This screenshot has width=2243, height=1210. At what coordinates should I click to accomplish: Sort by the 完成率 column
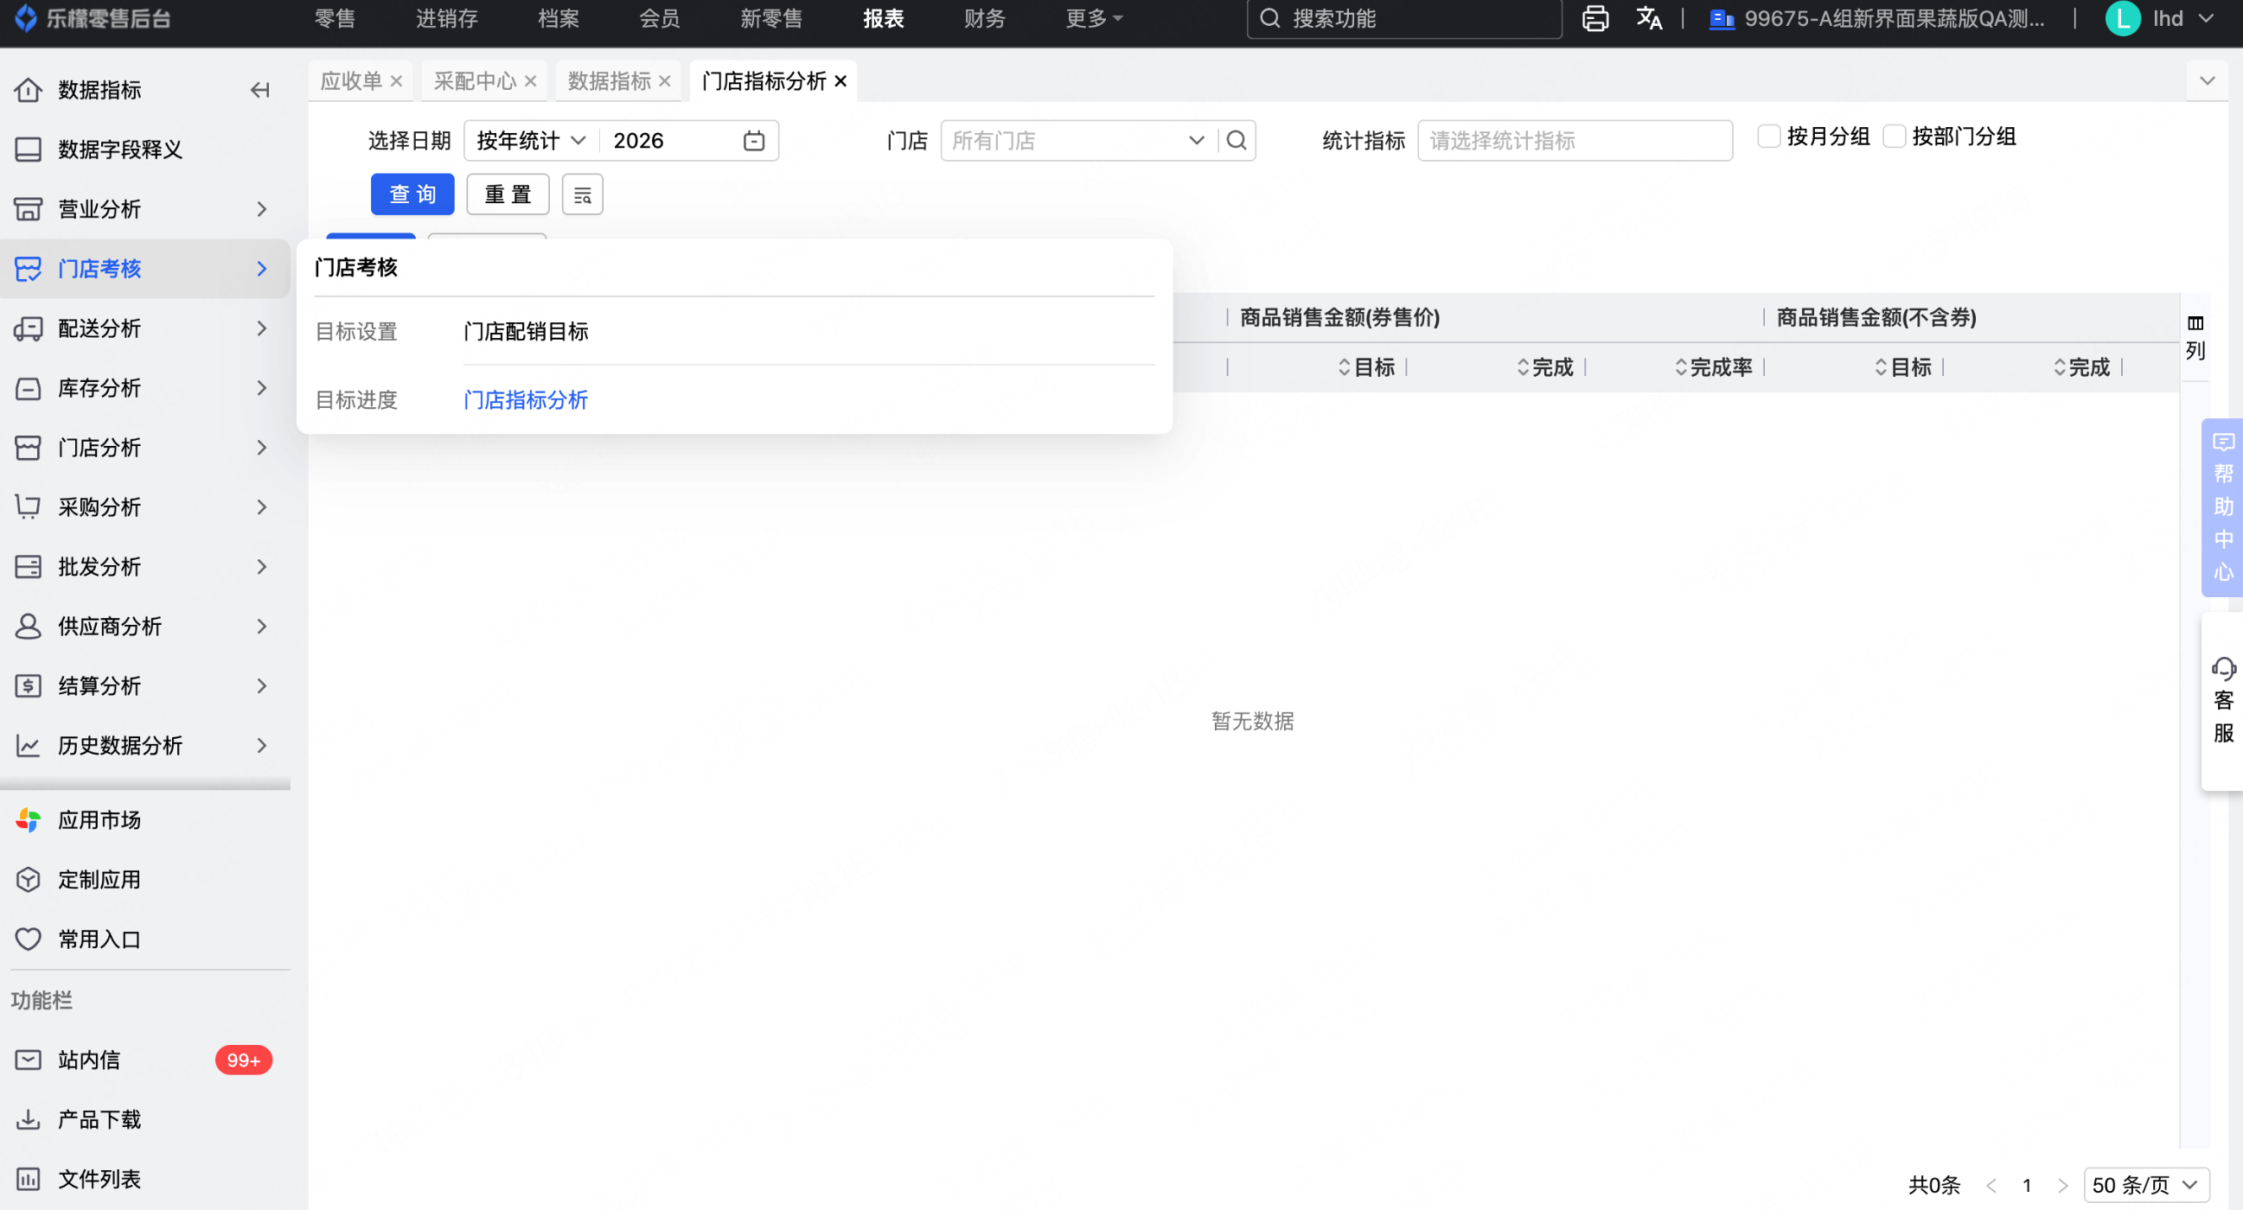click(1713, 367)
